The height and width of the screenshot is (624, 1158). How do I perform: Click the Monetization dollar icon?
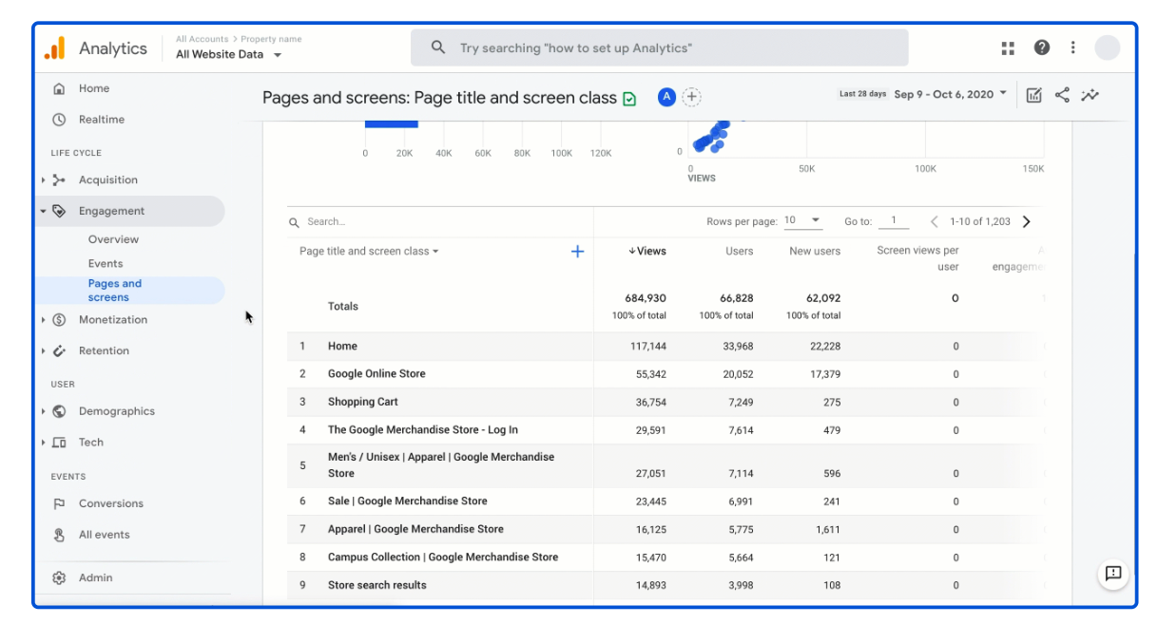tap(59, 320)
